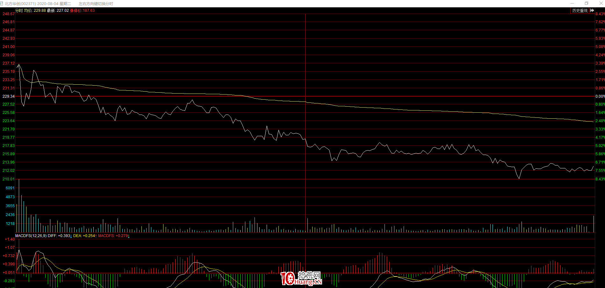Click the 涨停价:187.63 limit price text

[x=82, y=11]
